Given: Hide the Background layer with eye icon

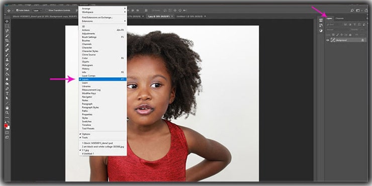Looking at the screenshot, I should click(x=328, y=40).
